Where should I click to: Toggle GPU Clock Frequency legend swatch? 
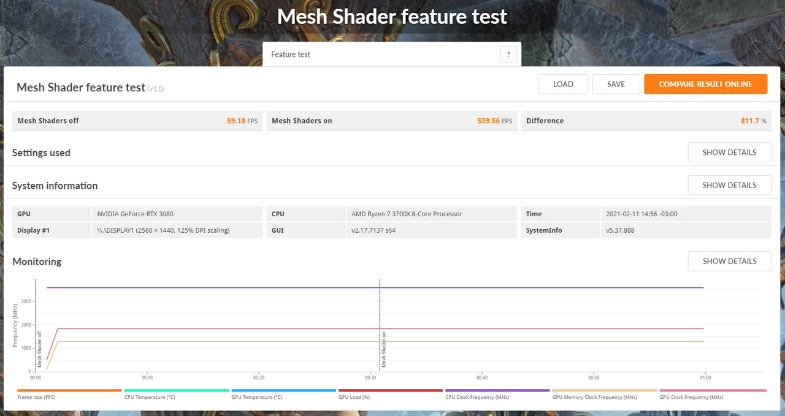coord(713,390)
